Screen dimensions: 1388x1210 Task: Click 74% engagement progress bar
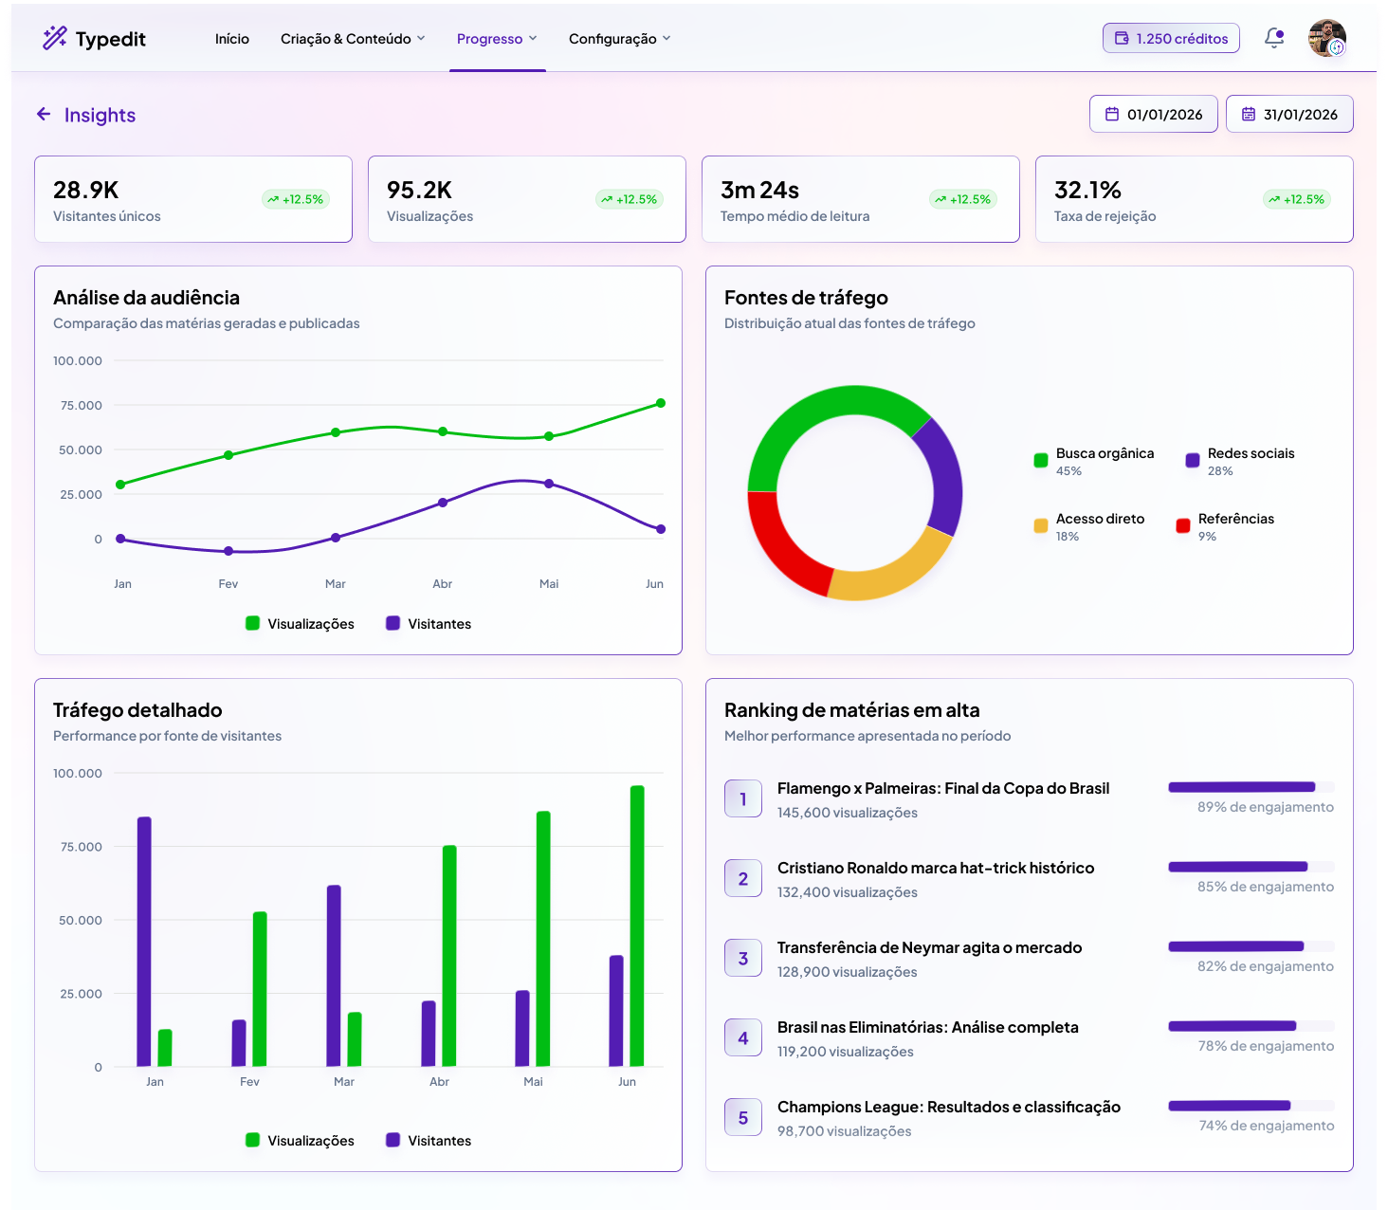pos(1251,1106)
